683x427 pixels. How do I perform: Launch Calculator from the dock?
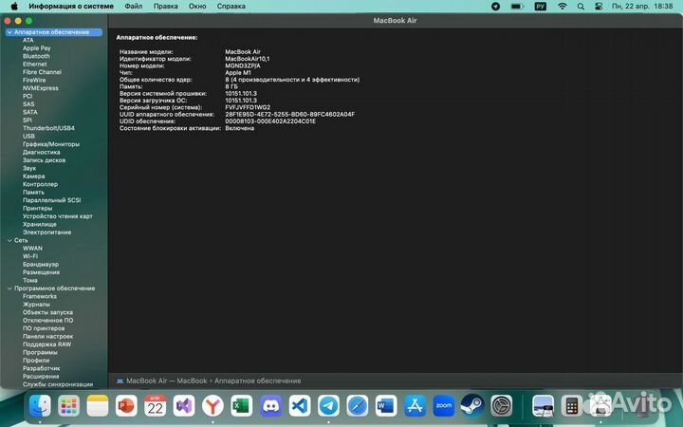pos(571,406)
